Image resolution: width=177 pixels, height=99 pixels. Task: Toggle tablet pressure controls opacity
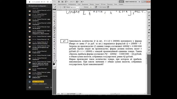(x=96, y=7)
